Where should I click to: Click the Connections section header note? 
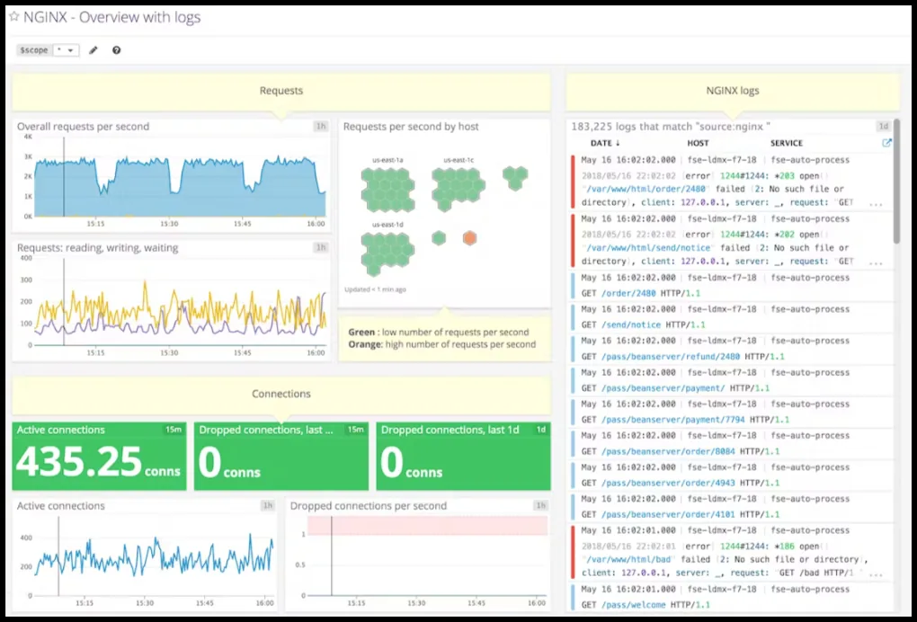coord(281,395)
